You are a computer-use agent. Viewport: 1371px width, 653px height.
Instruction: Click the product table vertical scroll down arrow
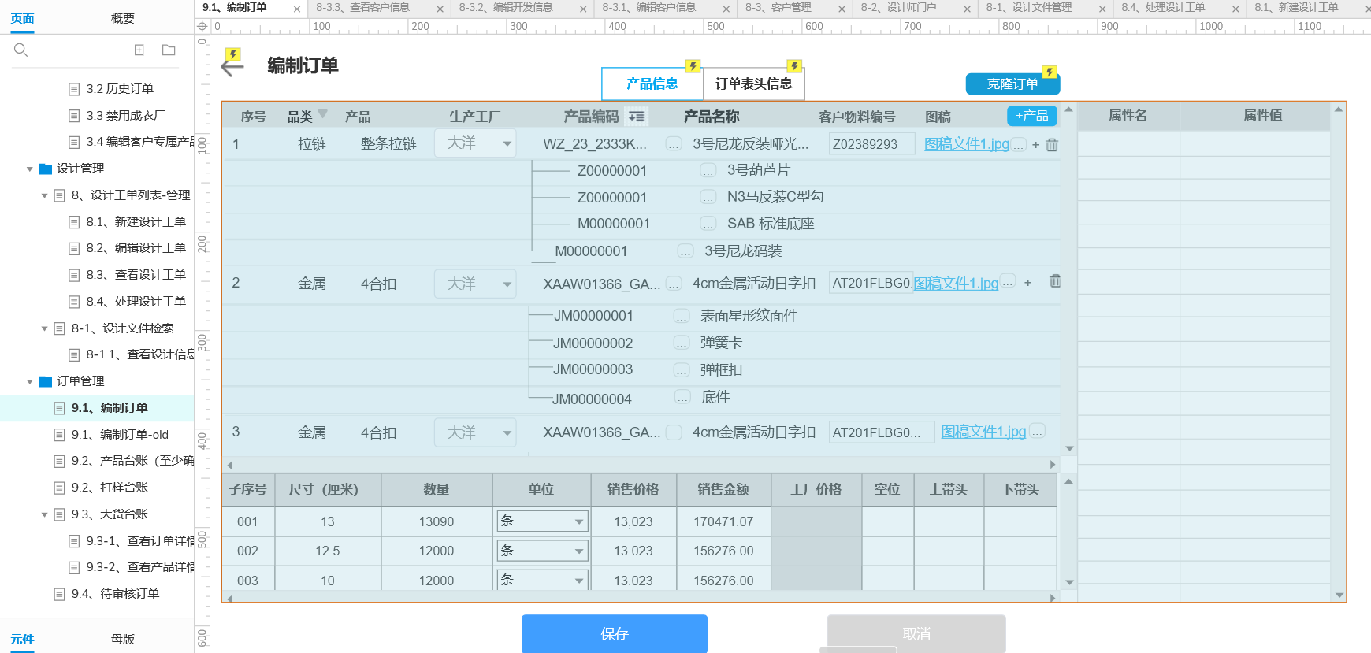(1069, 448)
